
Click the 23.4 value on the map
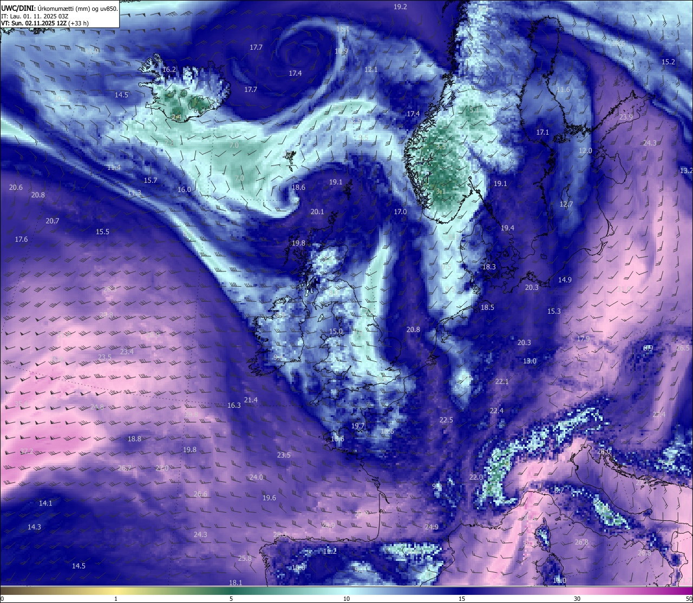coord(127,352)
